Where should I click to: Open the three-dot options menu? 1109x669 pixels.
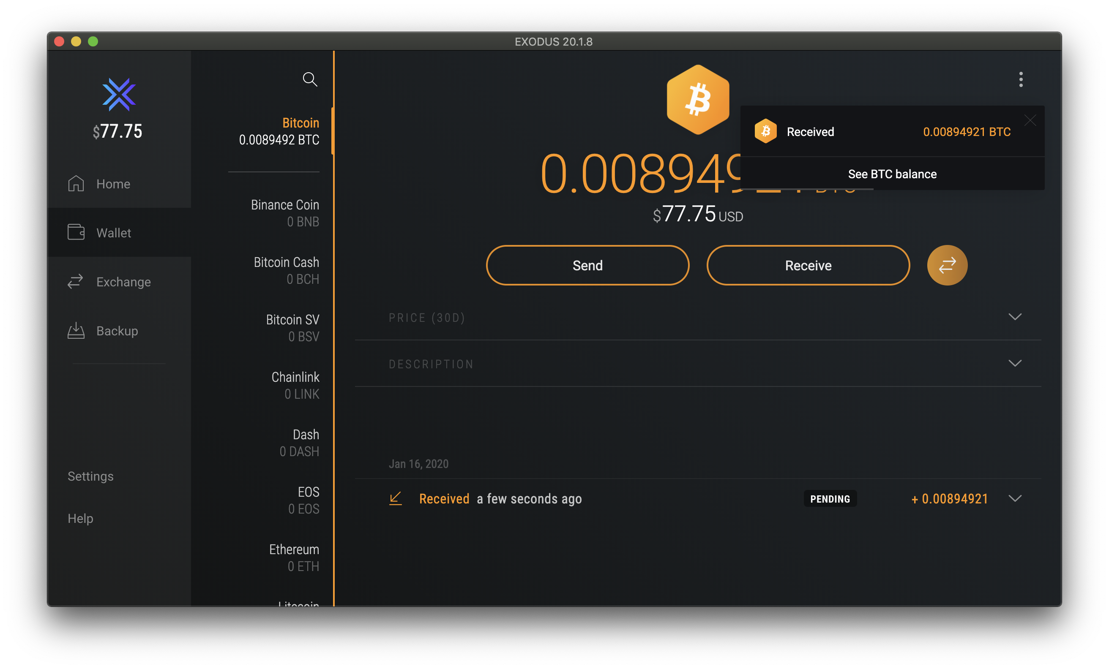tap(1021, 80)
